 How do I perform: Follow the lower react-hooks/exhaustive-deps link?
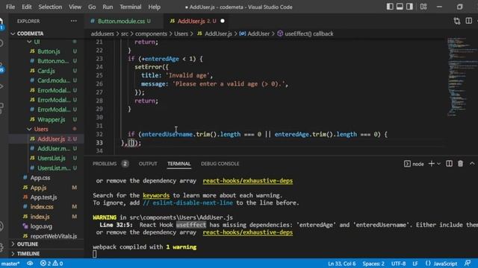coord(247,232)
